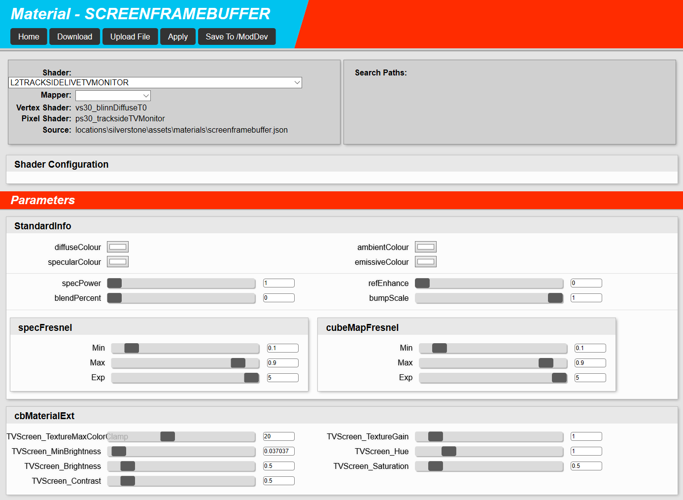
Task: Click the cubeMapFresnel Exp value field
Action: [590, 378]
